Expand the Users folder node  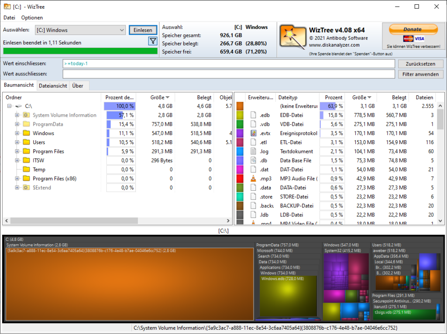pos(17,142)
